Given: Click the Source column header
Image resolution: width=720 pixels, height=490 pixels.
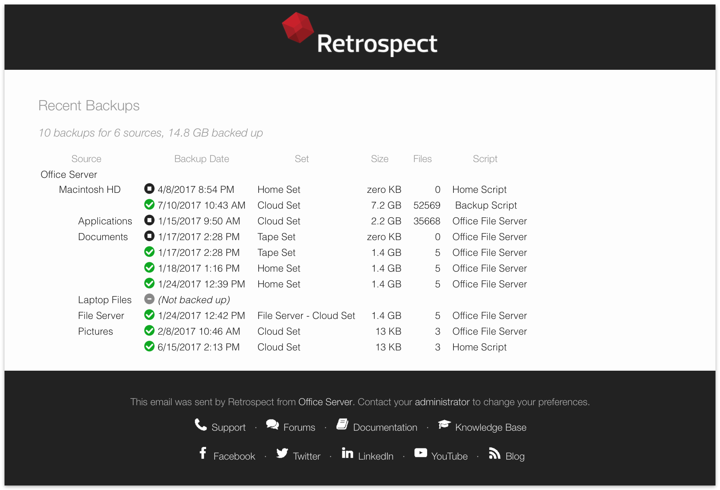Looking at the screenshot, I should 86,159.
